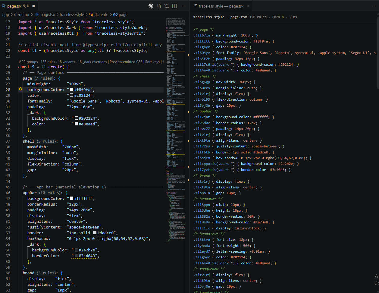Image resolution: width=379 pixels, height=293 pixels.
Task: Click the '"space-between"' value on line 52
Action: coord(84,227)
